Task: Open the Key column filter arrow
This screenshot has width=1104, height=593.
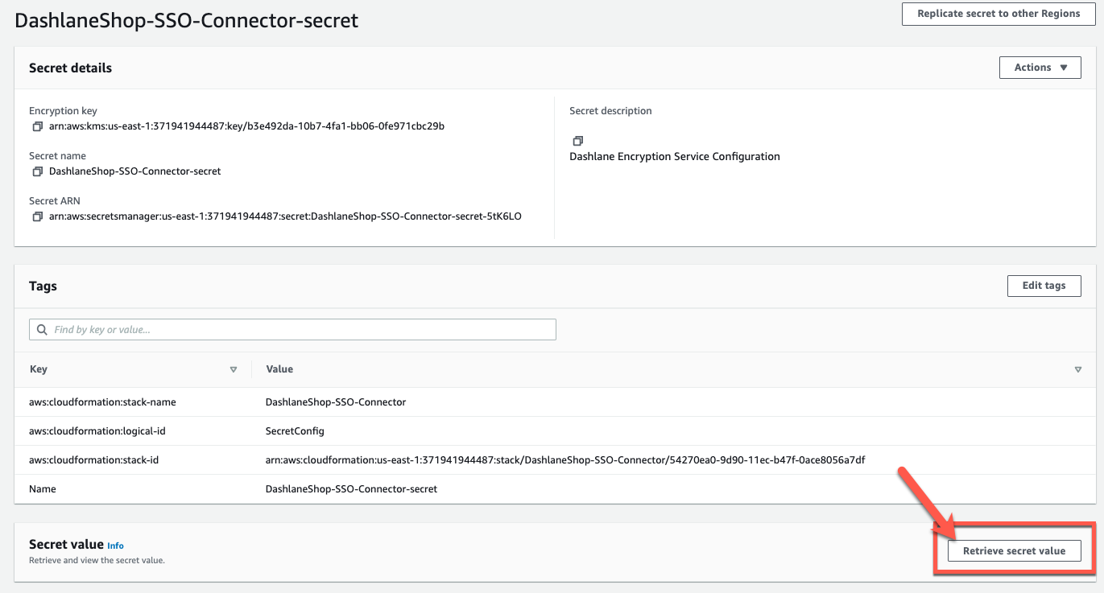Action: click(234, 369)
